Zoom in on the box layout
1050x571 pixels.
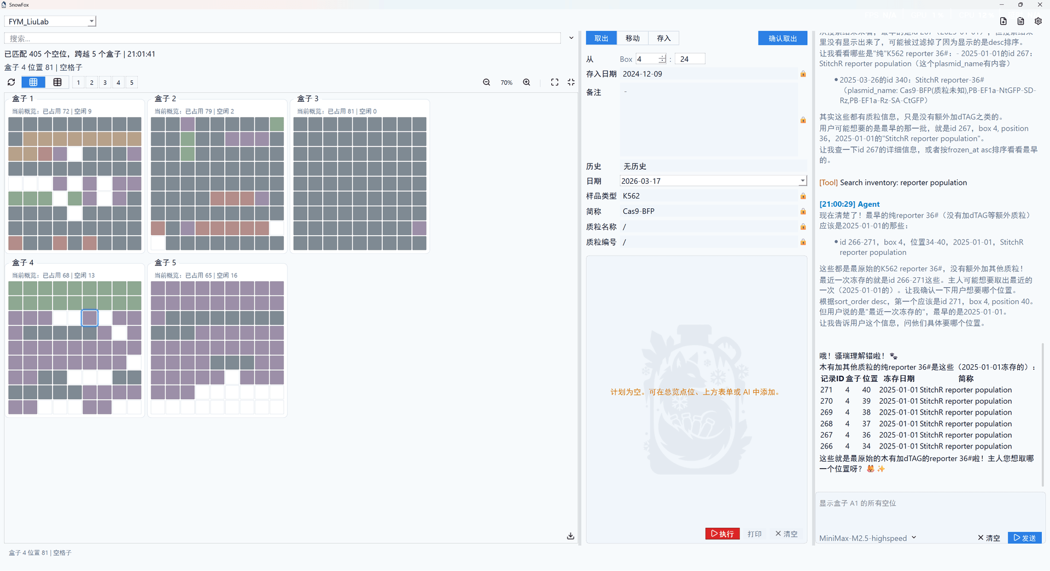tap(526, 82)
